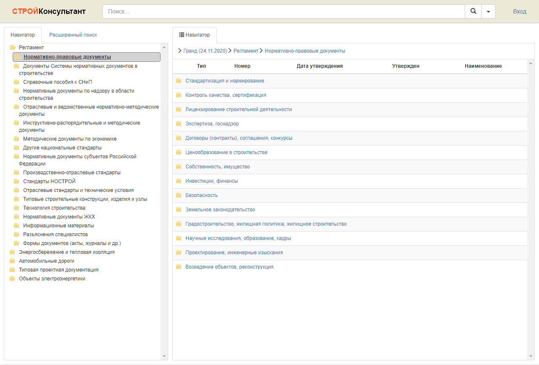Click the Номер column header
The image size is (539, 365).
tap(242, 66)
